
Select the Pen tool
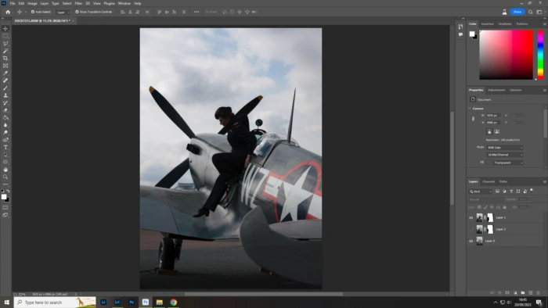5,140
